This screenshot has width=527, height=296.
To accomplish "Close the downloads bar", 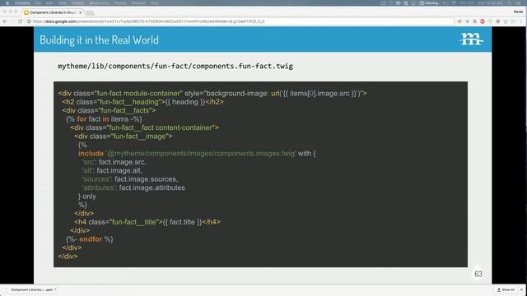I will [x=522, y=289].
